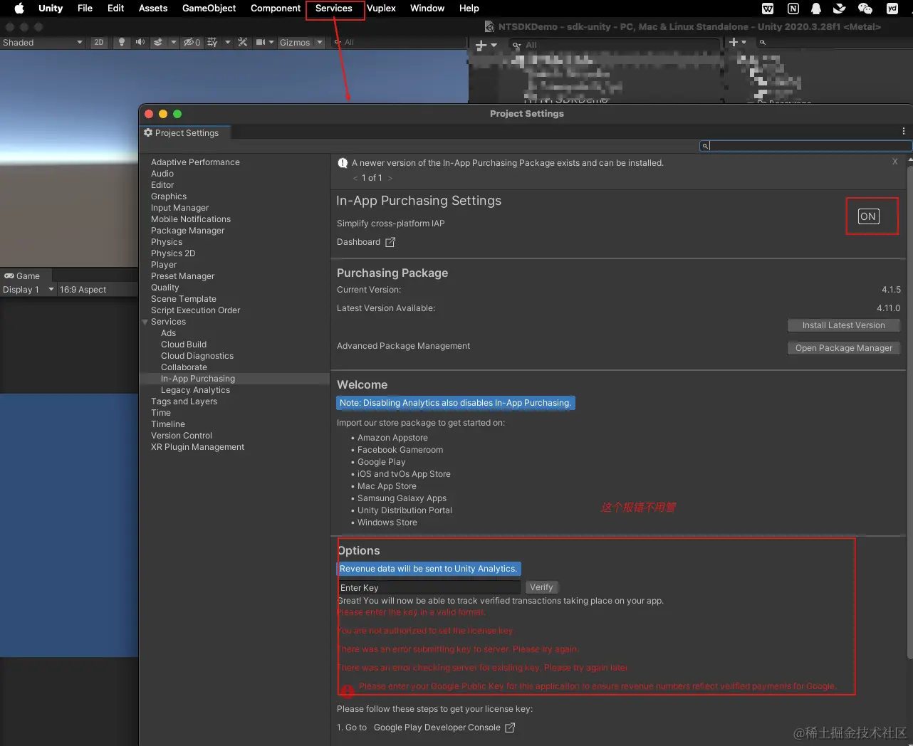Viewport: 913px width, 746px height.
Task: Open the WeChat icon in menu bar
Action: 865,9
